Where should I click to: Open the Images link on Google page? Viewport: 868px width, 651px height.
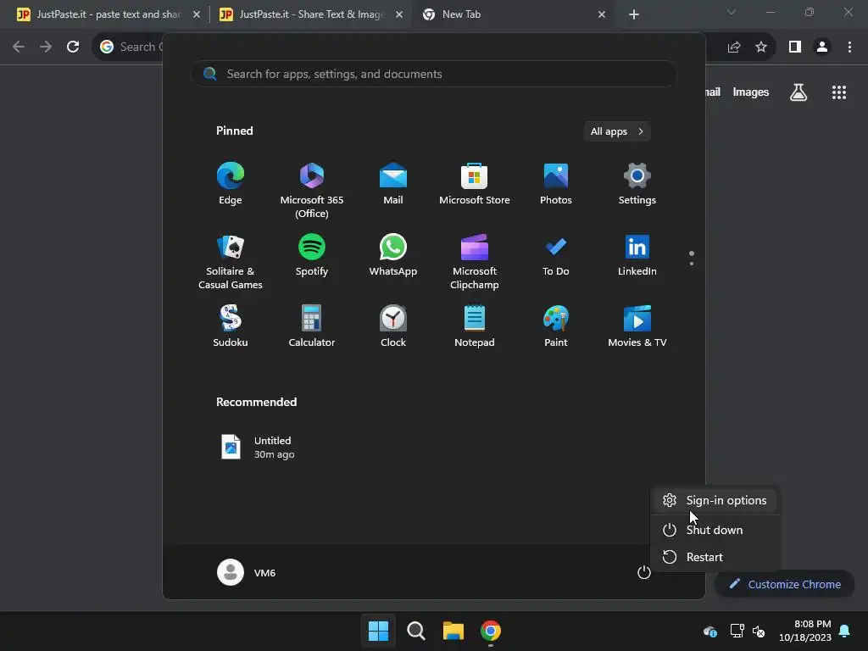click(x=751, y=92)
